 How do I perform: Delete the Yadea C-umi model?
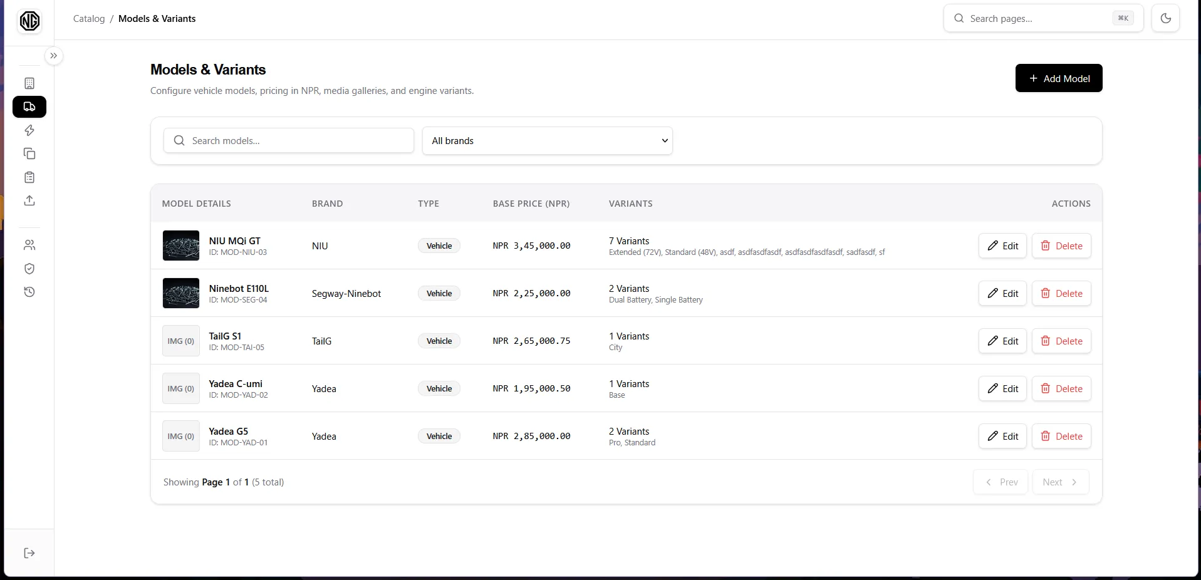pyautogui.click(x=1061, y=388)
